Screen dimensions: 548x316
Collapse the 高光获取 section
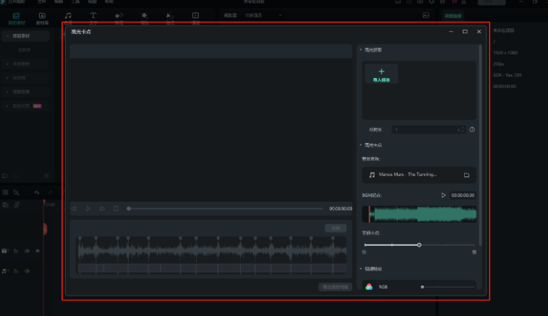361,50
